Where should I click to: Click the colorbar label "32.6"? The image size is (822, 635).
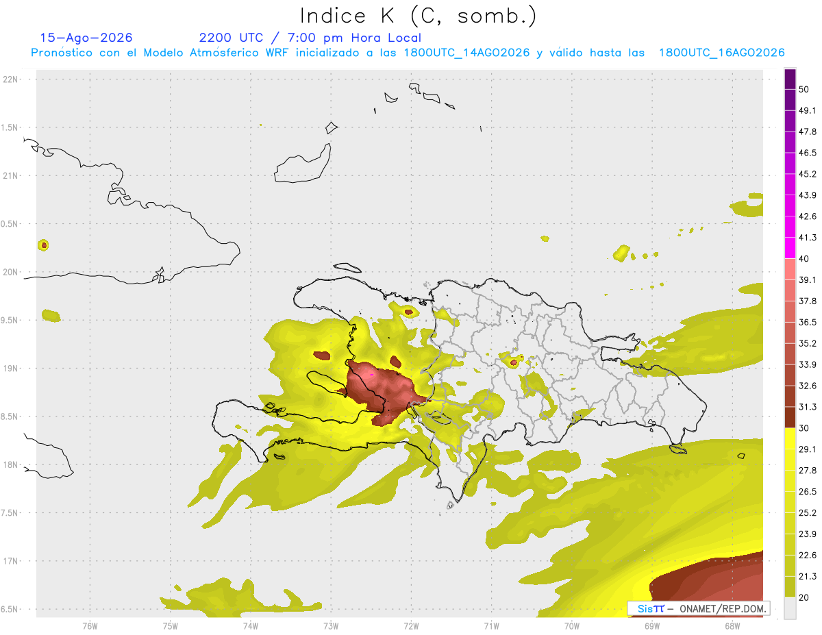pos(808,386)
